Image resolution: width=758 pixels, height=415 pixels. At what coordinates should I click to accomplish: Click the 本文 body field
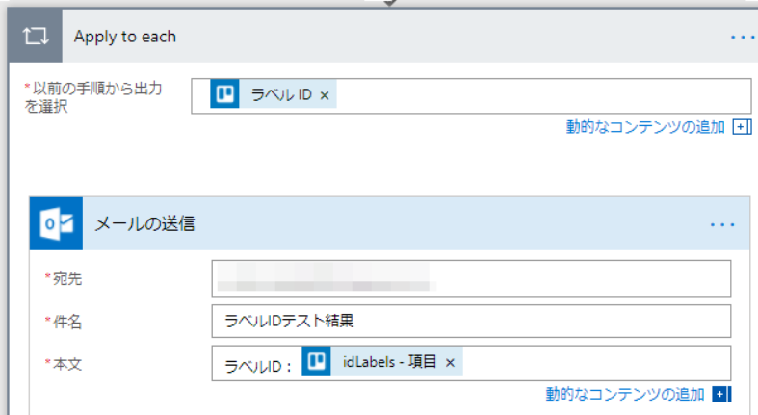471,363
